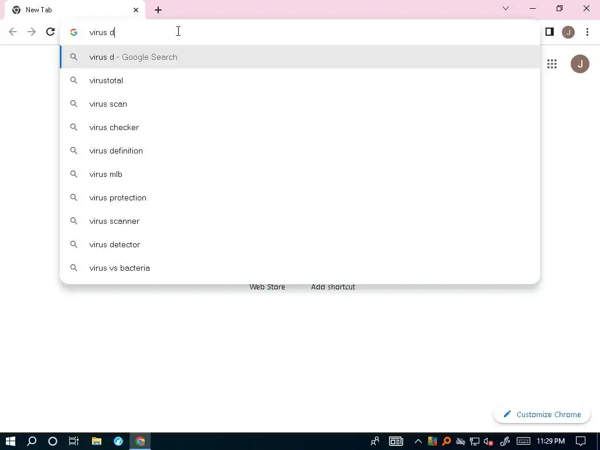Select the New Tab tab
Viewport: 600px width, 450px height.
pyautogui.click(x=74, y=10)
